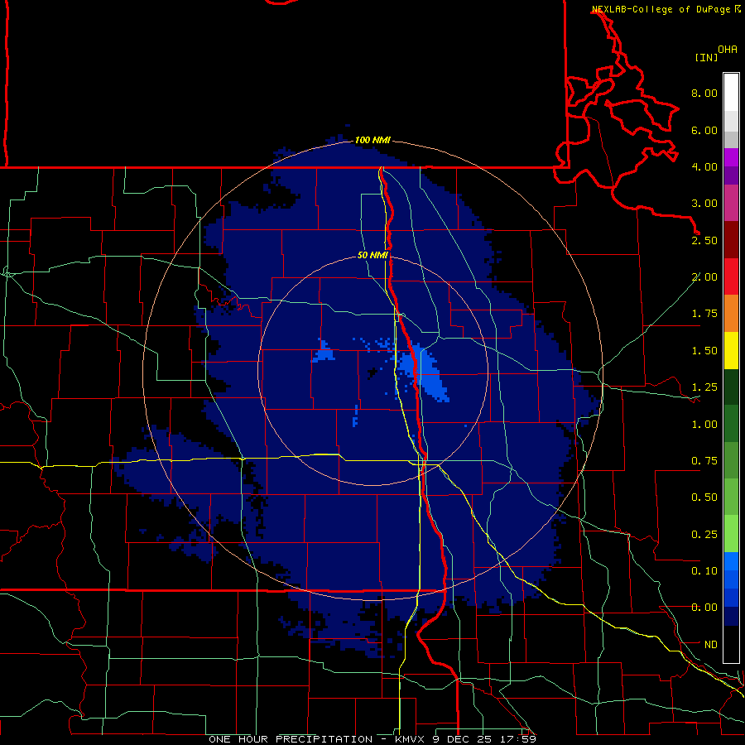Select the 8.00 legend value
The image size is (745, 745).
pyautogui.click(x=704, y=93)
